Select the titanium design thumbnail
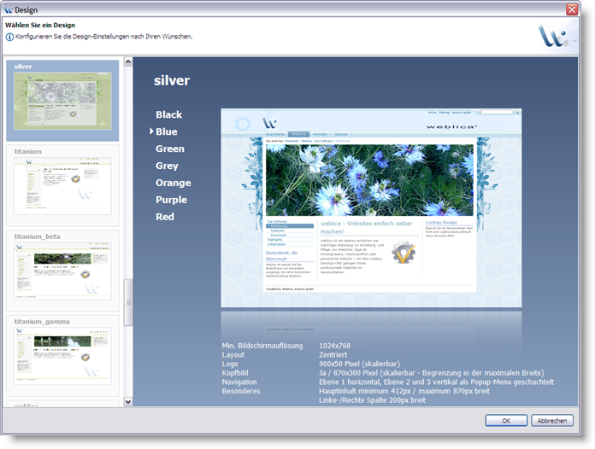 62,186
